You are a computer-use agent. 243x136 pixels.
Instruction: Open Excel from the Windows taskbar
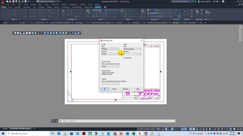point(133,133)
